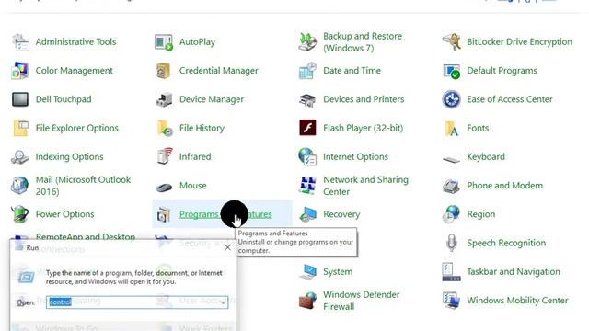Open the Recovery icon

click(x=307, y=214)
